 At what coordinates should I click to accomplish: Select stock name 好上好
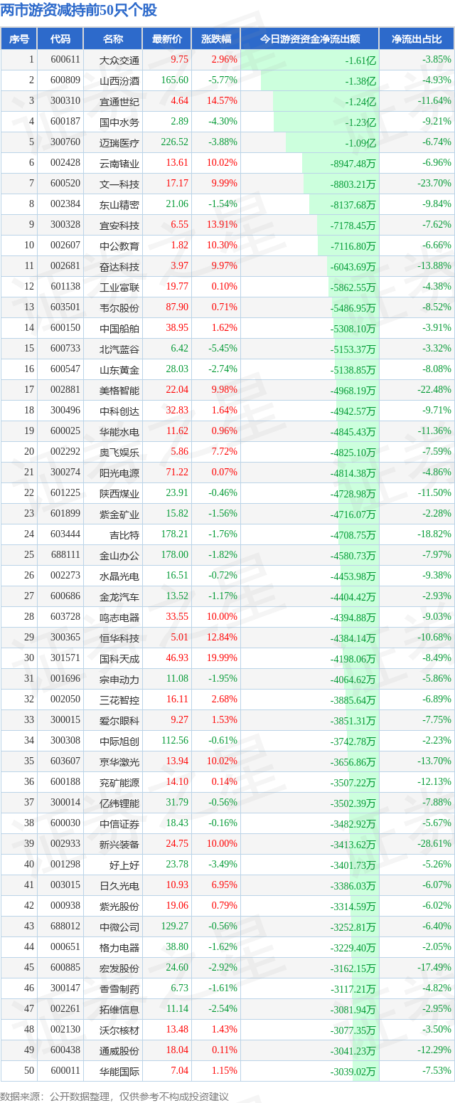tap(124, 865)
